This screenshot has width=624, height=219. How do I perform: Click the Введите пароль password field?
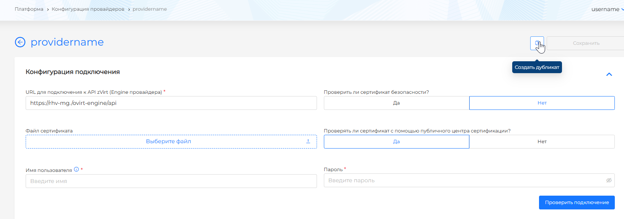click(x=463, y=180)
